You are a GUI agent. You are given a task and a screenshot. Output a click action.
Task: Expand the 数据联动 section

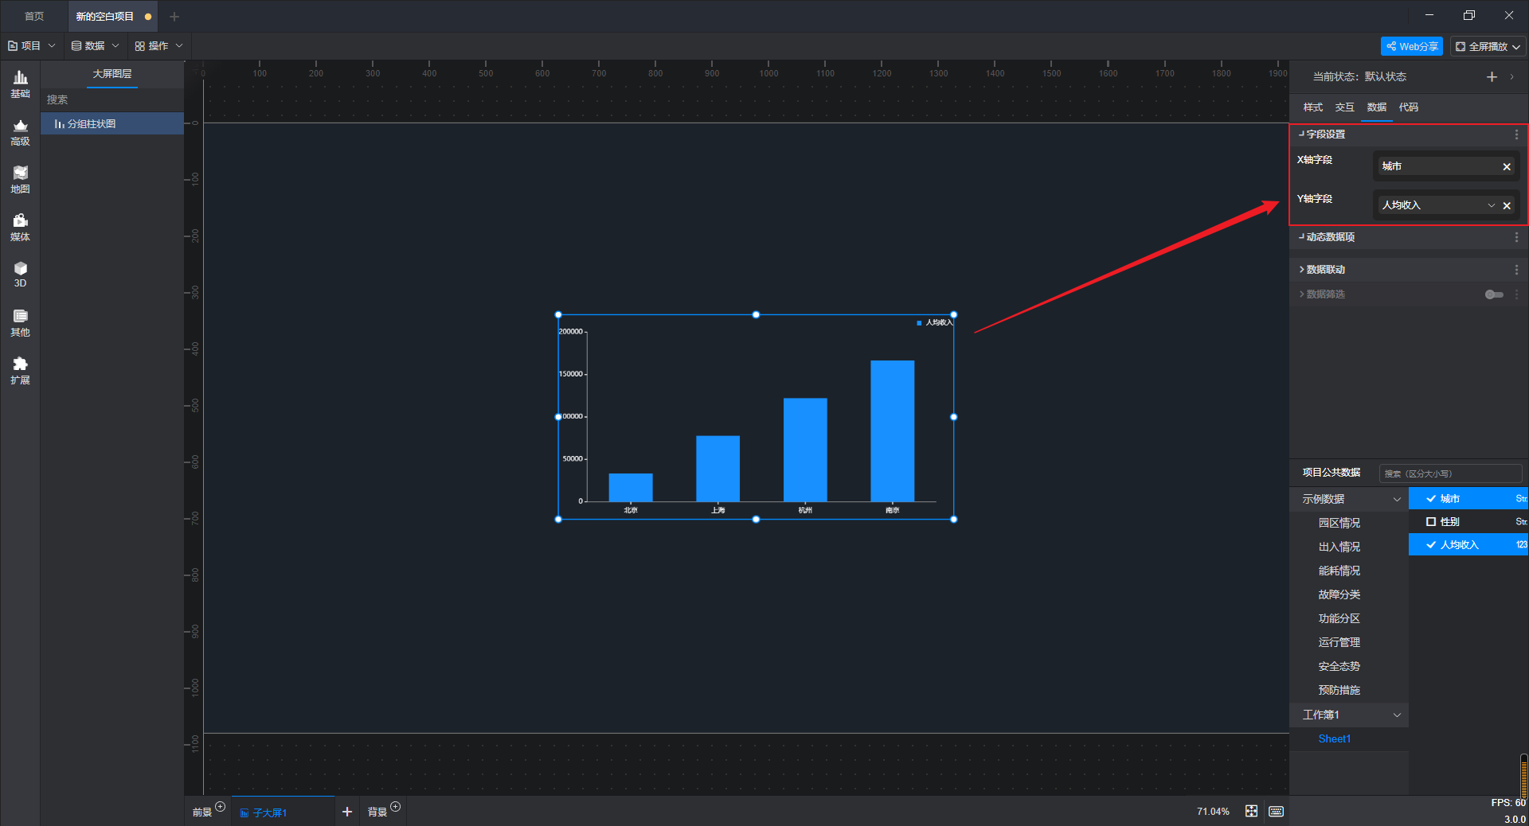click(1301, 270)
